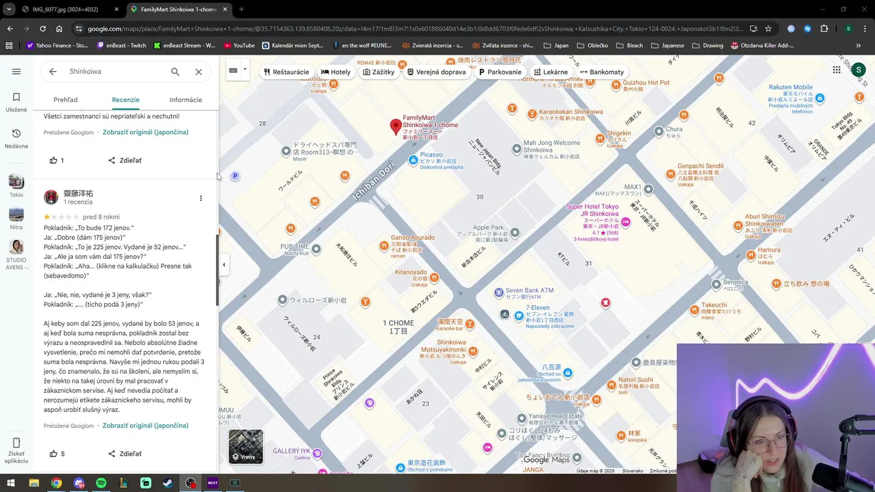Collapse the side panel arrow
The width and height of the screenshot is (875, 492).
[x=224, y=264]
